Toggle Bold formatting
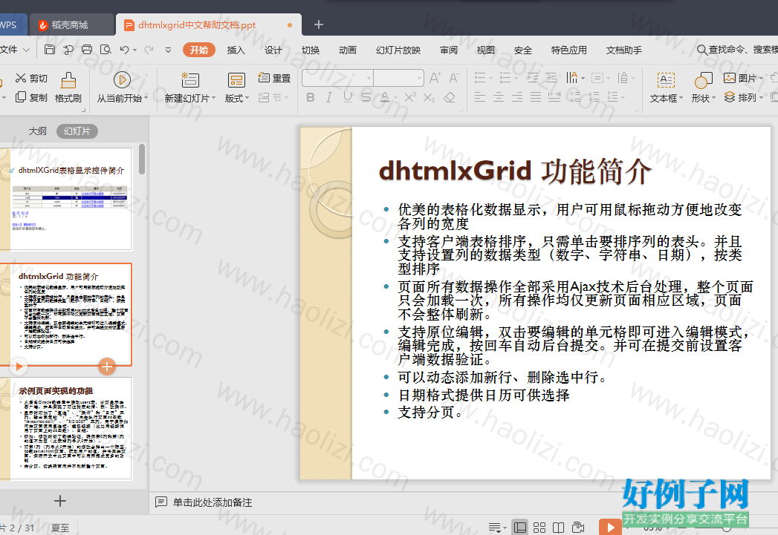The height and width of the screenshot is (535, 778). (x=311, y=98)
